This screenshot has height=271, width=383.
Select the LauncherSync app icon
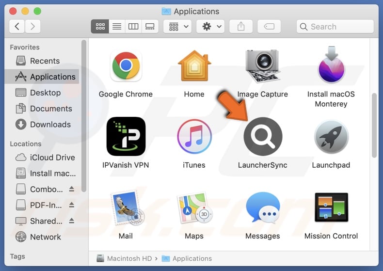263,137
